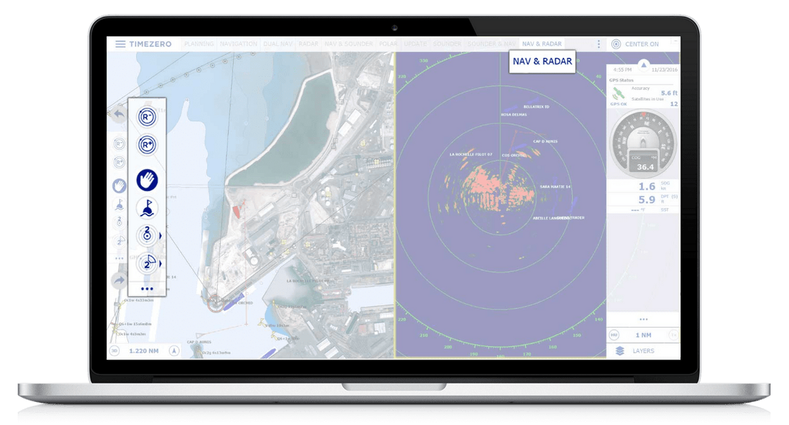Click LA ROCHELLE PILOT 07 radar label
Viewport: 789px width, 425px height.
coord(470,154)
